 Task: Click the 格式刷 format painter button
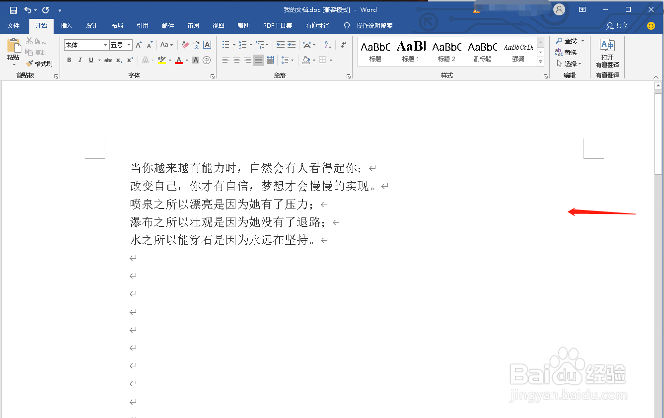tap(39, 64)
